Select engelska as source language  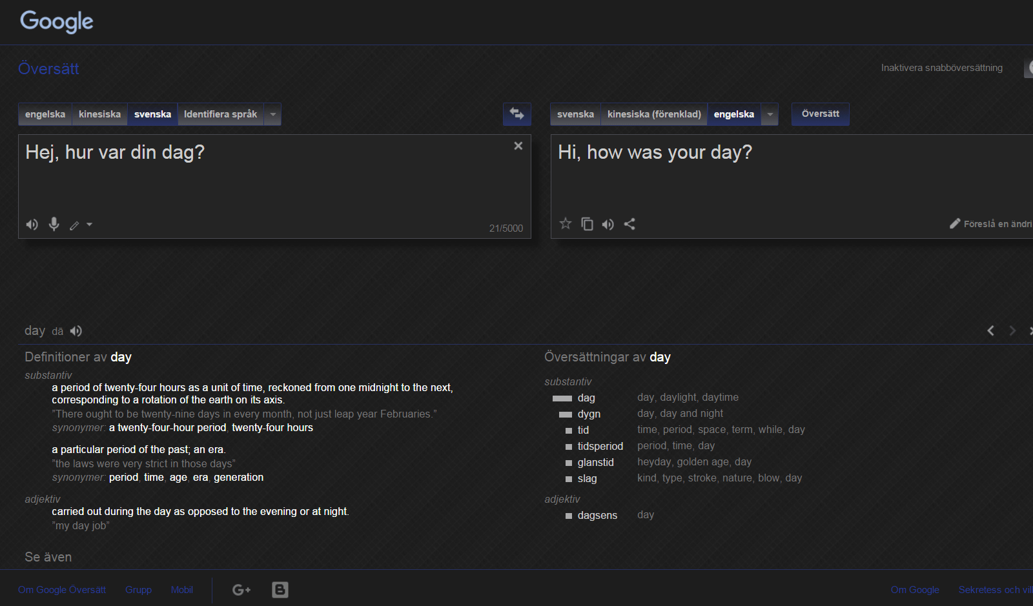(45, 114)
